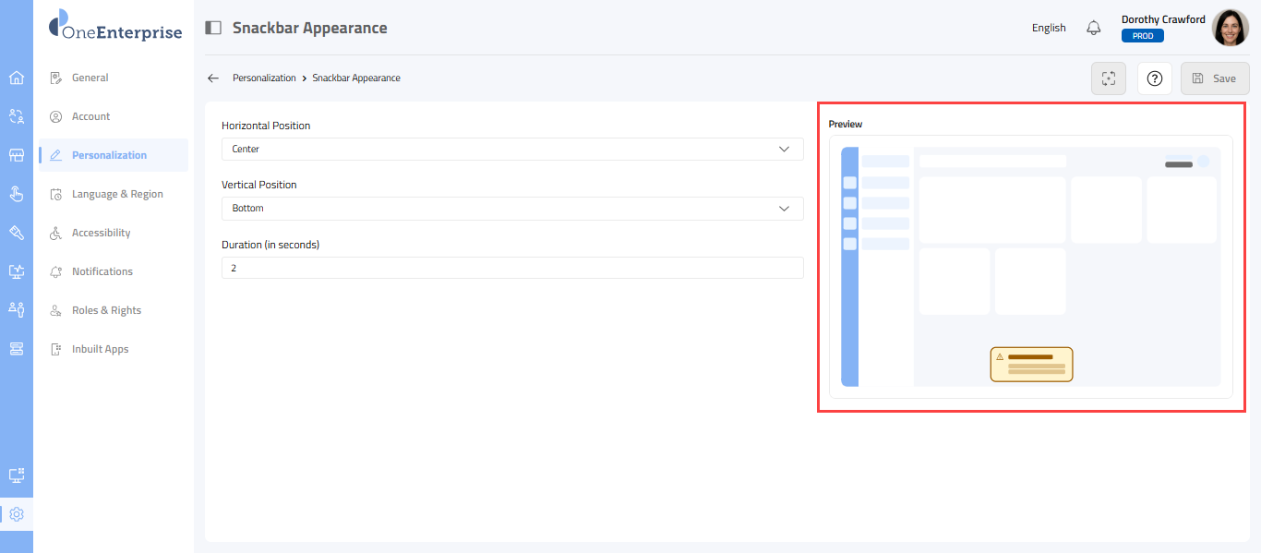The image size is (1261, 553).
Task: Click the server stack icon in rail
Action: (x=17, y=348)
